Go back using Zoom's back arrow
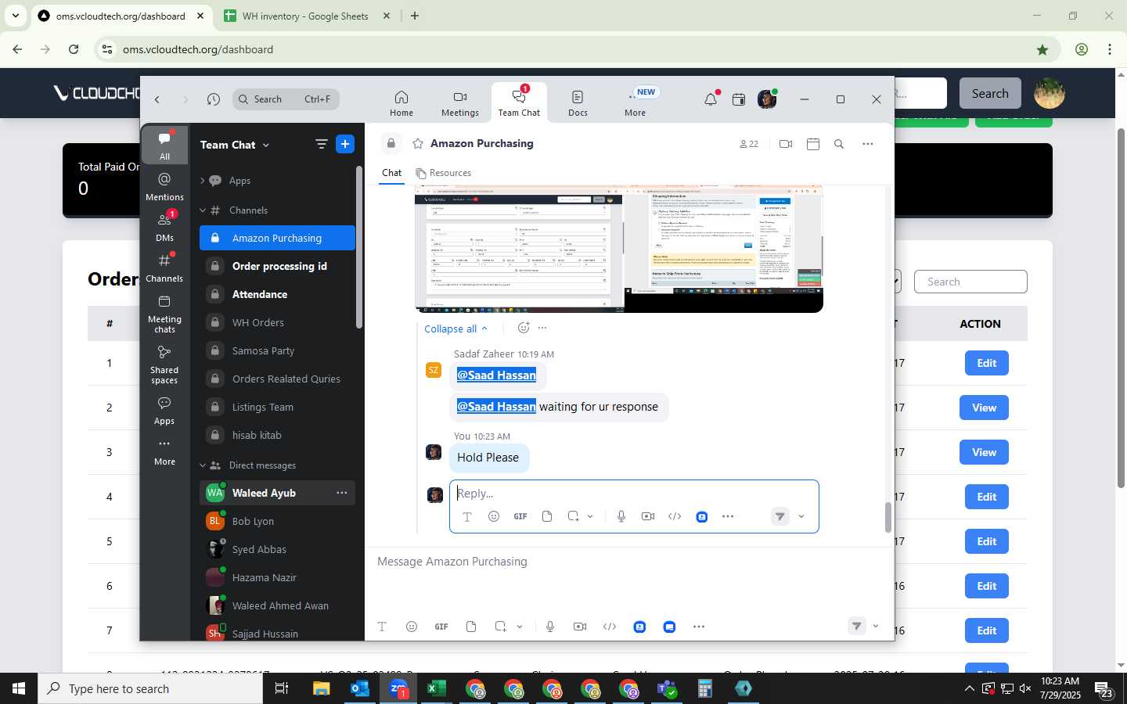Viewport: 1127px width, 704px height. point(157,99)
